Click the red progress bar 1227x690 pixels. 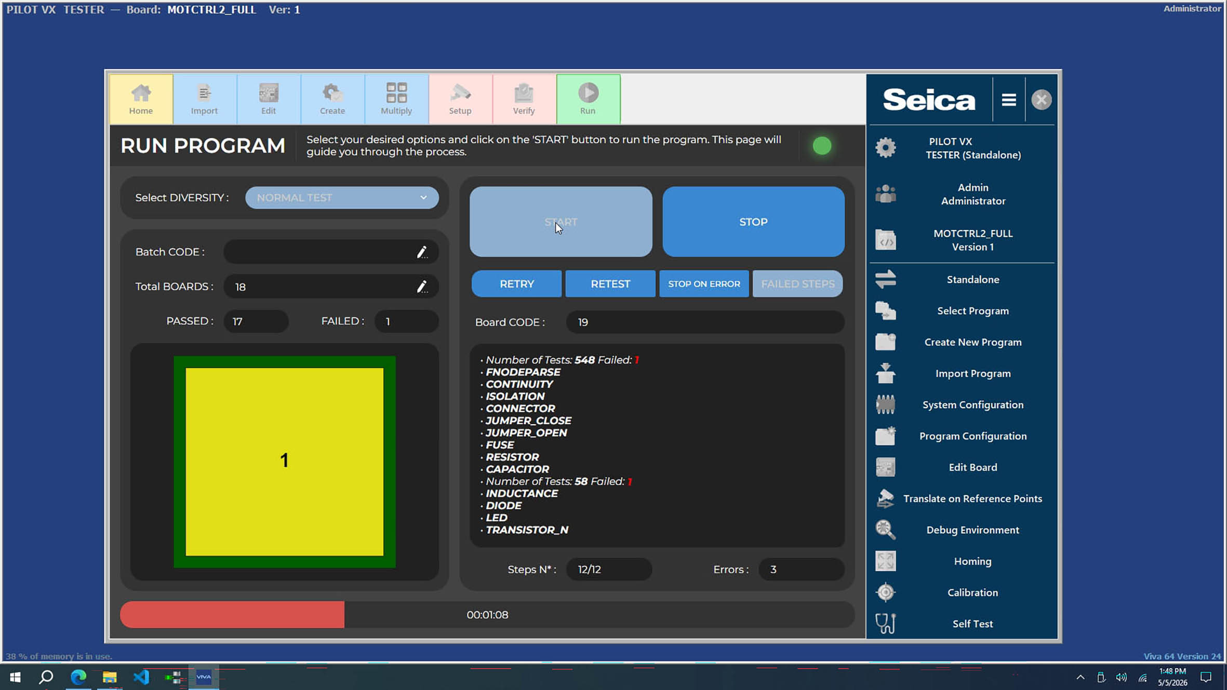(232, 615)
